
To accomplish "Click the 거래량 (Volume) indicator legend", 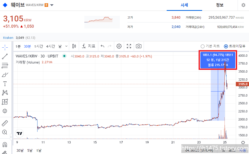I will point(28,63).
